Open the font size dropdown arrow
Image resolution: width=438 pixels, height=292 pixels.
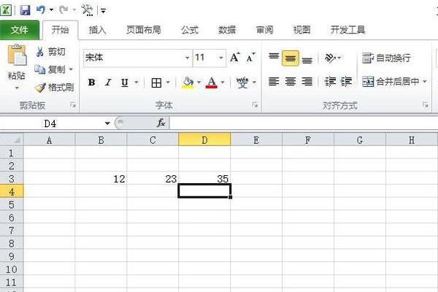click(221, 58)
